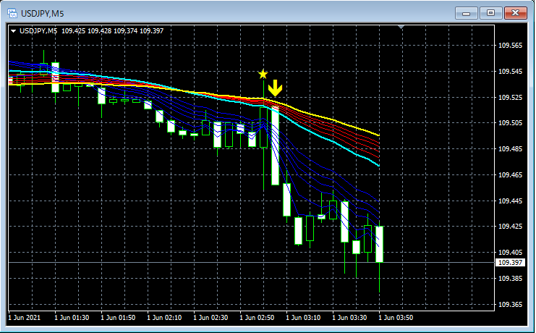This screenshot has width=536, height=333.
Task: Select the tall candle under the star
Action: coord(263,127)
